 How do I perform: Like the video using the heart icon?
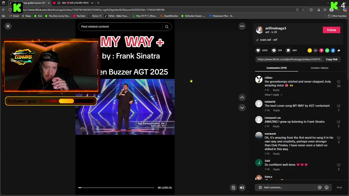point(258,50)
